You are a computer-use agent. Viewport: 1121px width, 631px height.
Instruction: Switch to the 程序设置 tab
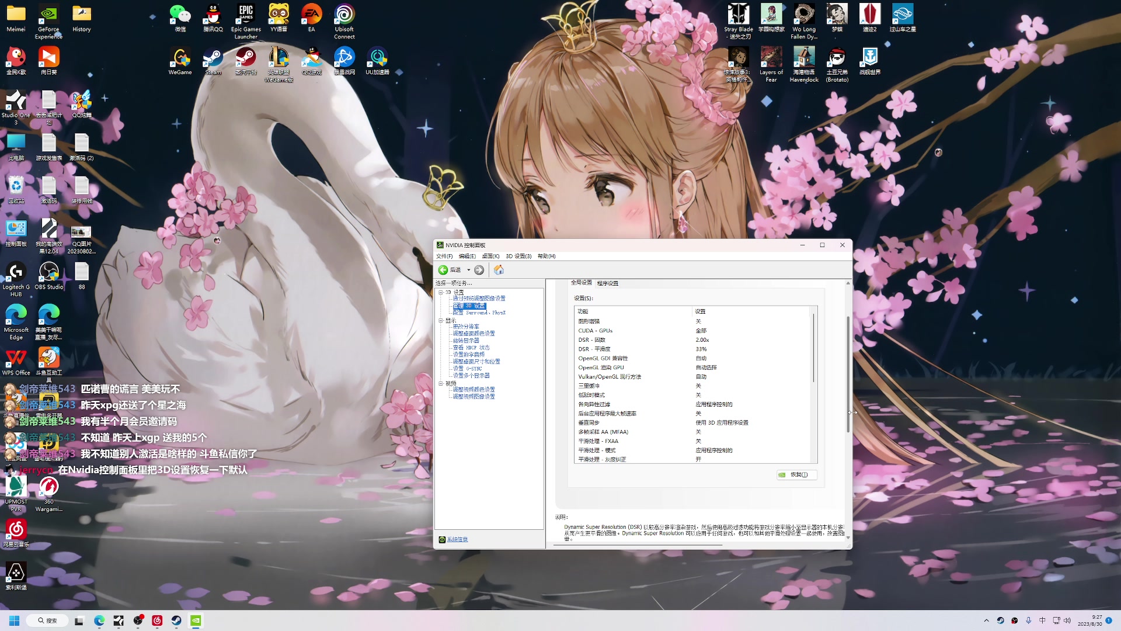coord(608,283)
